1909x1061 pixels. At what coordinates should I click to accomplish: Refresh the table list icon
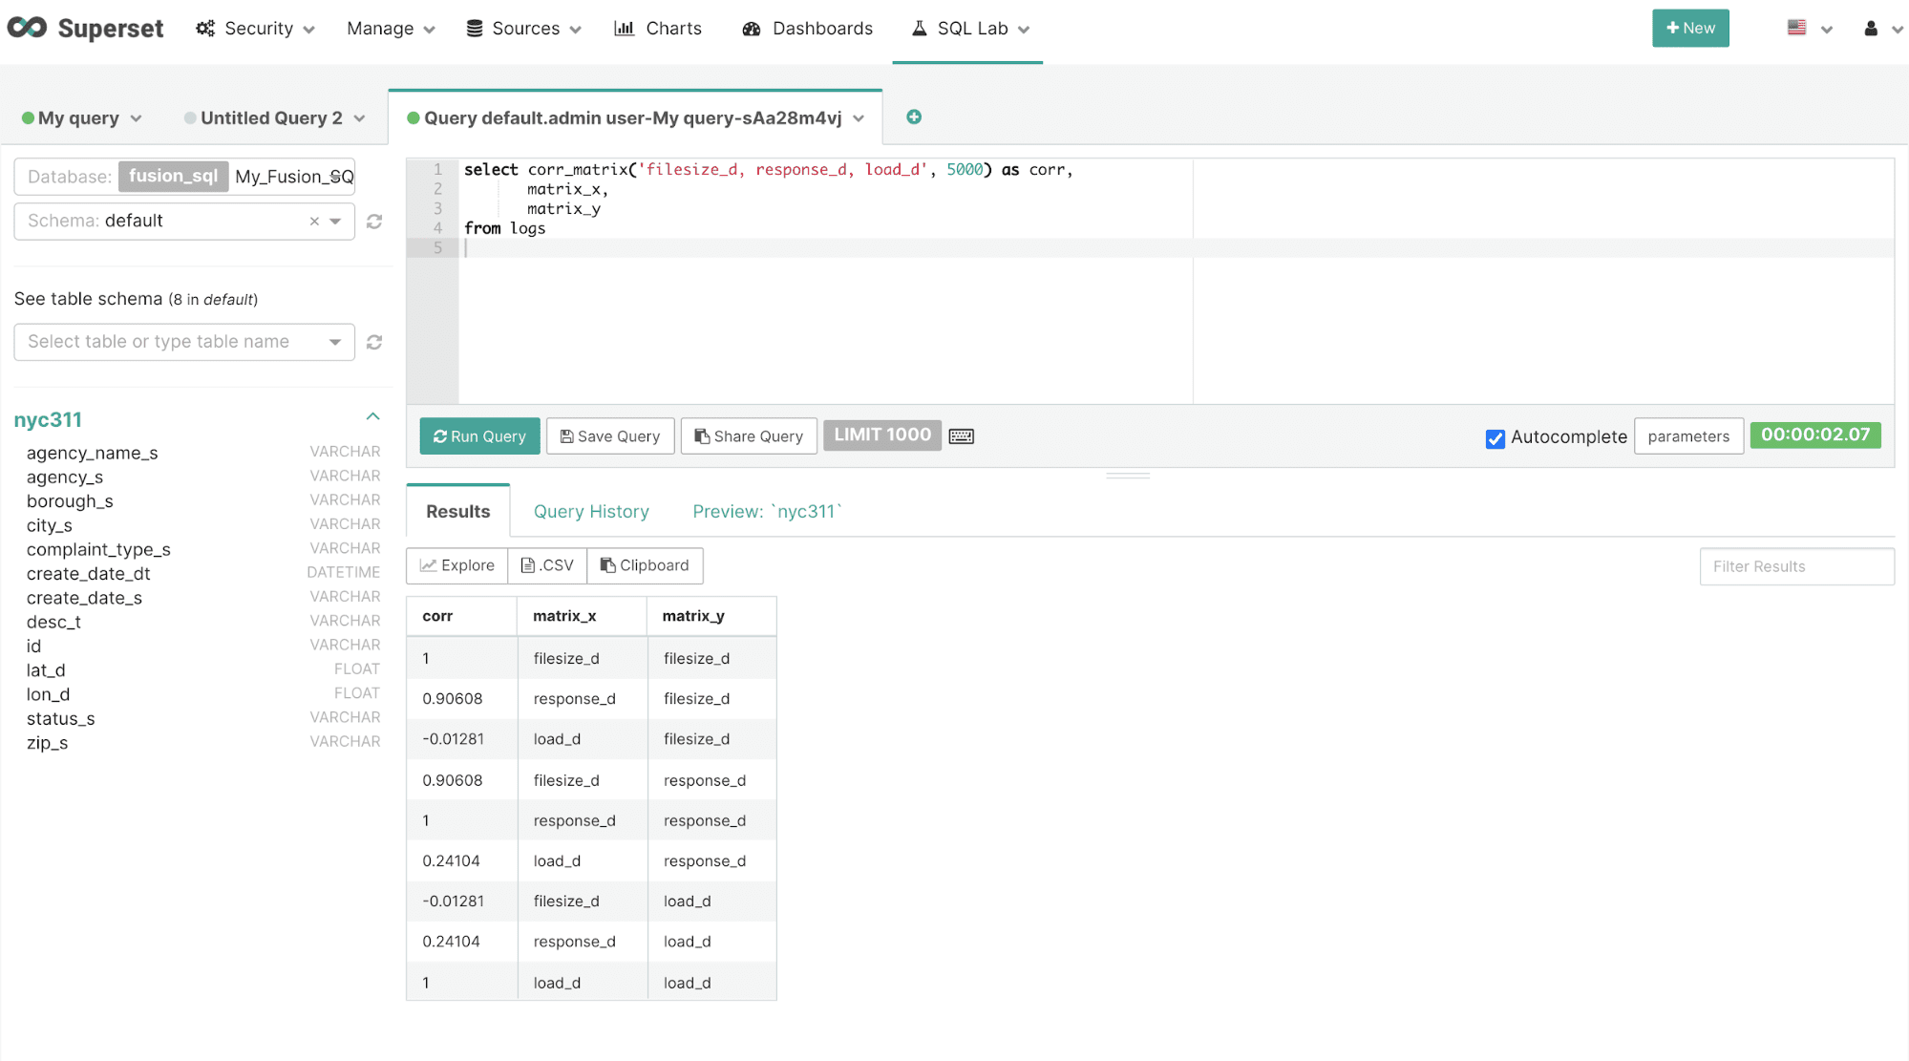pos(374,342)
